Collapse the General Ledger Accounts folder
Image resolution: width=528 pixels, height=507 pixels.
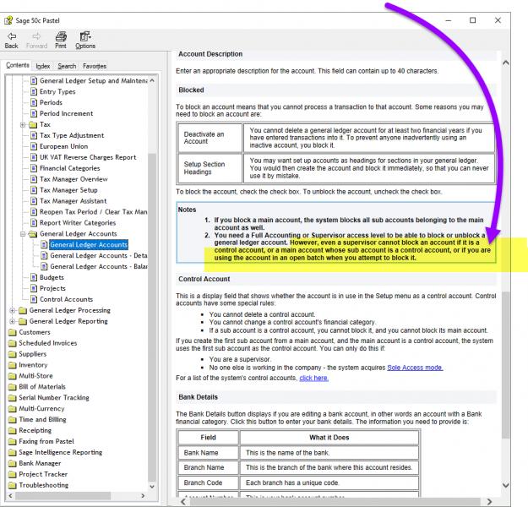[22, 234]
